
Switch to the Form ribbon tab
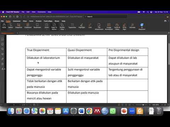[x=31, y=21]
